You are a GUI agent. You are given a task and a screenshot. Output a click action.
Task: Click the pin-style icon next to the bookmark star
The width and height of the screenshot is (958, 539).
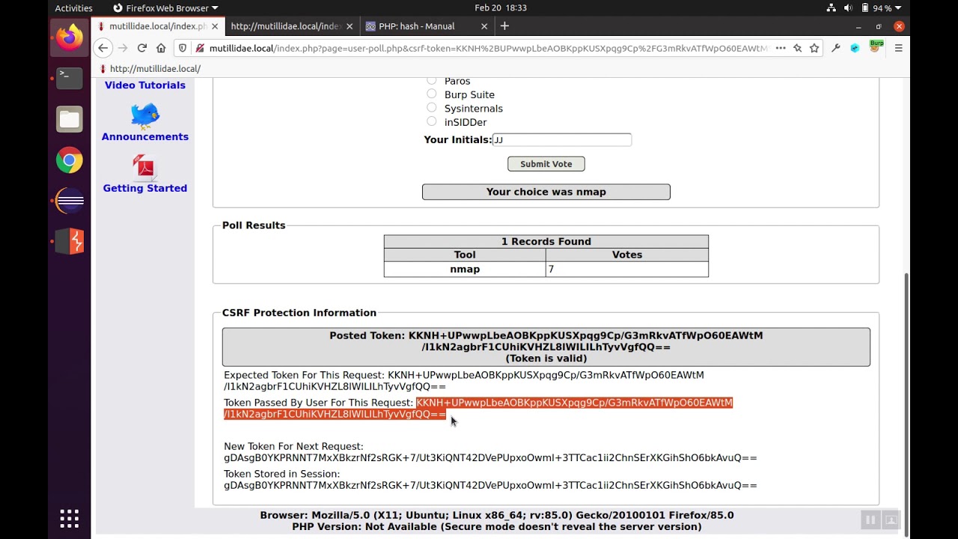[x=798, y=48]
